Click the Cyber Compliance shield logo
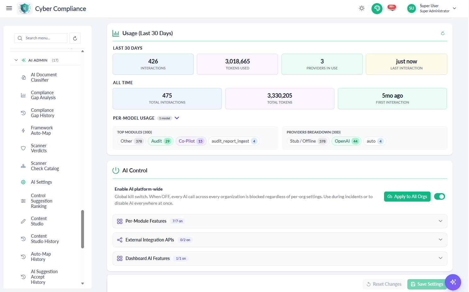 pyautogui.click(x=25, y=8)
